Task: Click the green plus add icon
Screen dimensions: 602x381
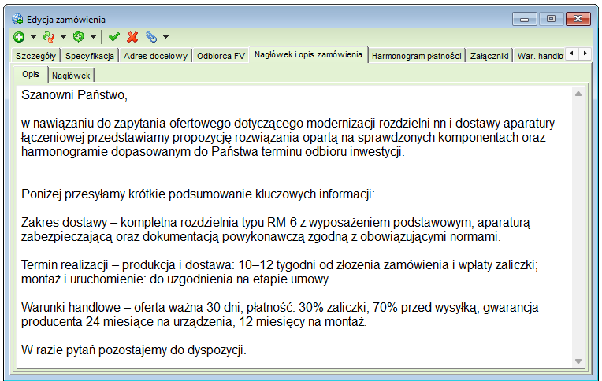Action: tap(19, 37)
